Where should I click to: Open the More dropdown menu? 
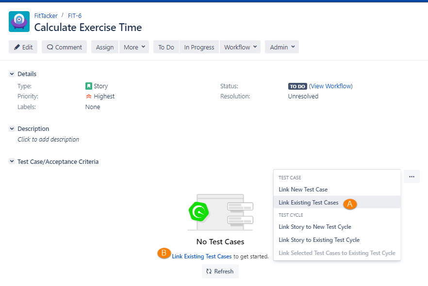click(134, 47)
